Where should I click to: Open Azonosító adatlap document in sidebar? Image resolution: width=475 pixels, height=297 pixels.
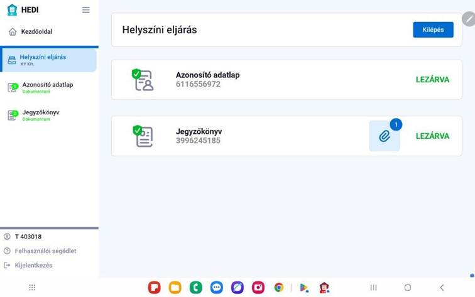pyautogui.click(x=47, y=87)
